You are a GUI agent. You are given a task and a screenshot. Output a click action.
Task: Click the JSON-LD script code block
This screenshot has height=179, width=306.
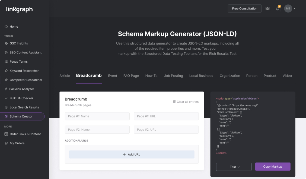pyautogui.click(x=237, y=126)
